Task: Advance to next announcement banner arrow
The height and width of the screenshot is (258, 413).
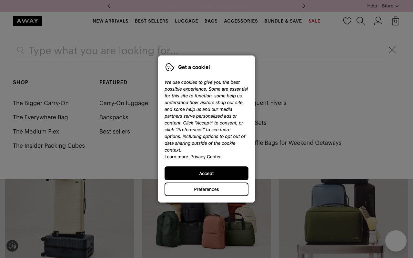Action: (x=304, y=6)
